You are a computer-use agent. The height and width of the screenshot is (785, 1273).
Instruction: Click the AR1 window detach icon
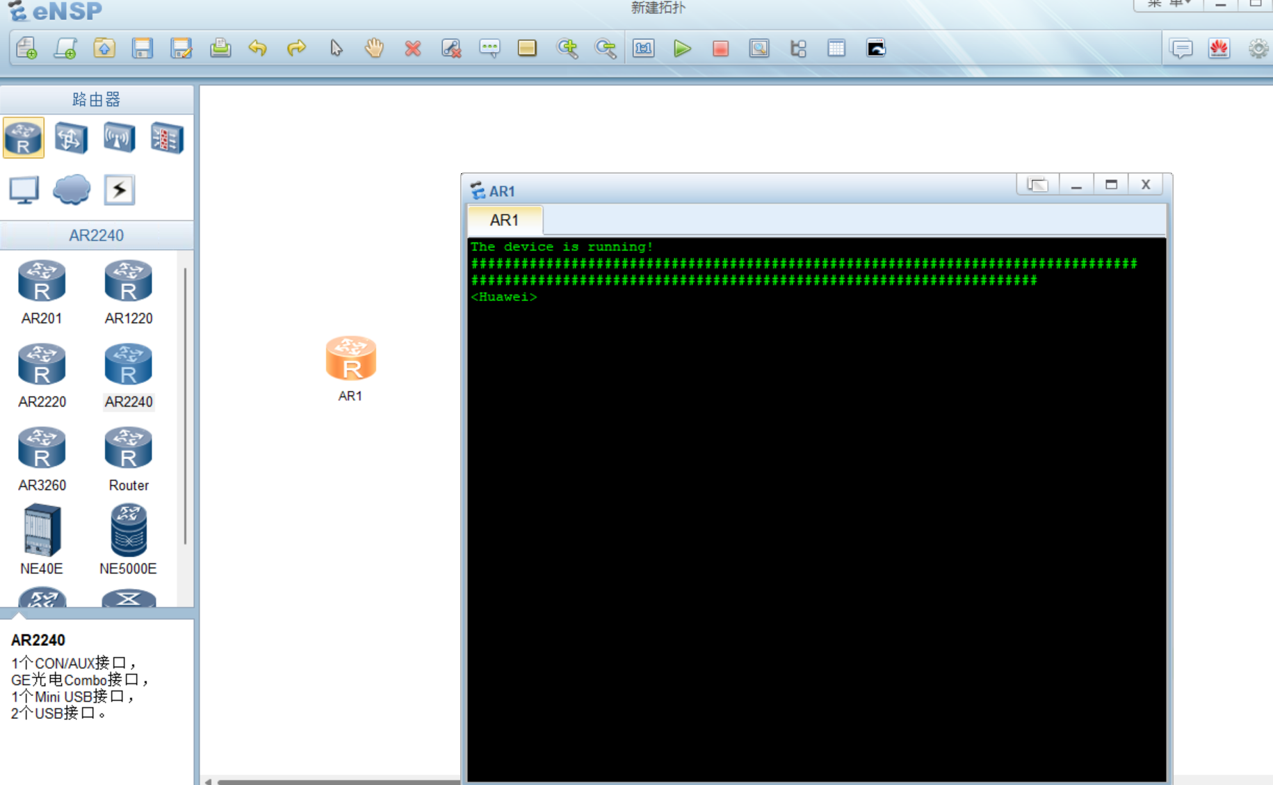(x=1037, y=185)
